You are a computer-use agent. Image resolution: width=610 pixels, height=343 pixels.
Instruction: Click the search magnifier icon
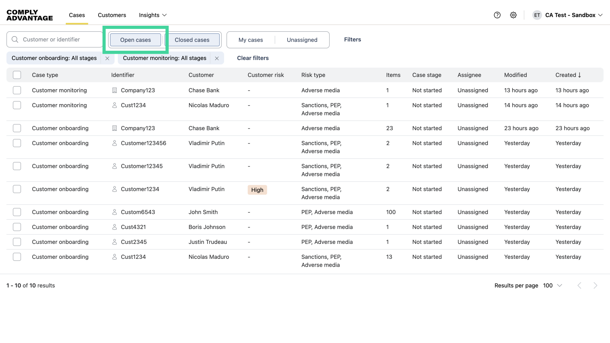15,39
